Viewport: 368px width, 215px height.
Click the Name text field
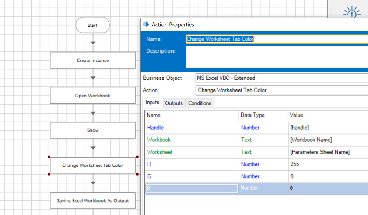click(276, 39)
